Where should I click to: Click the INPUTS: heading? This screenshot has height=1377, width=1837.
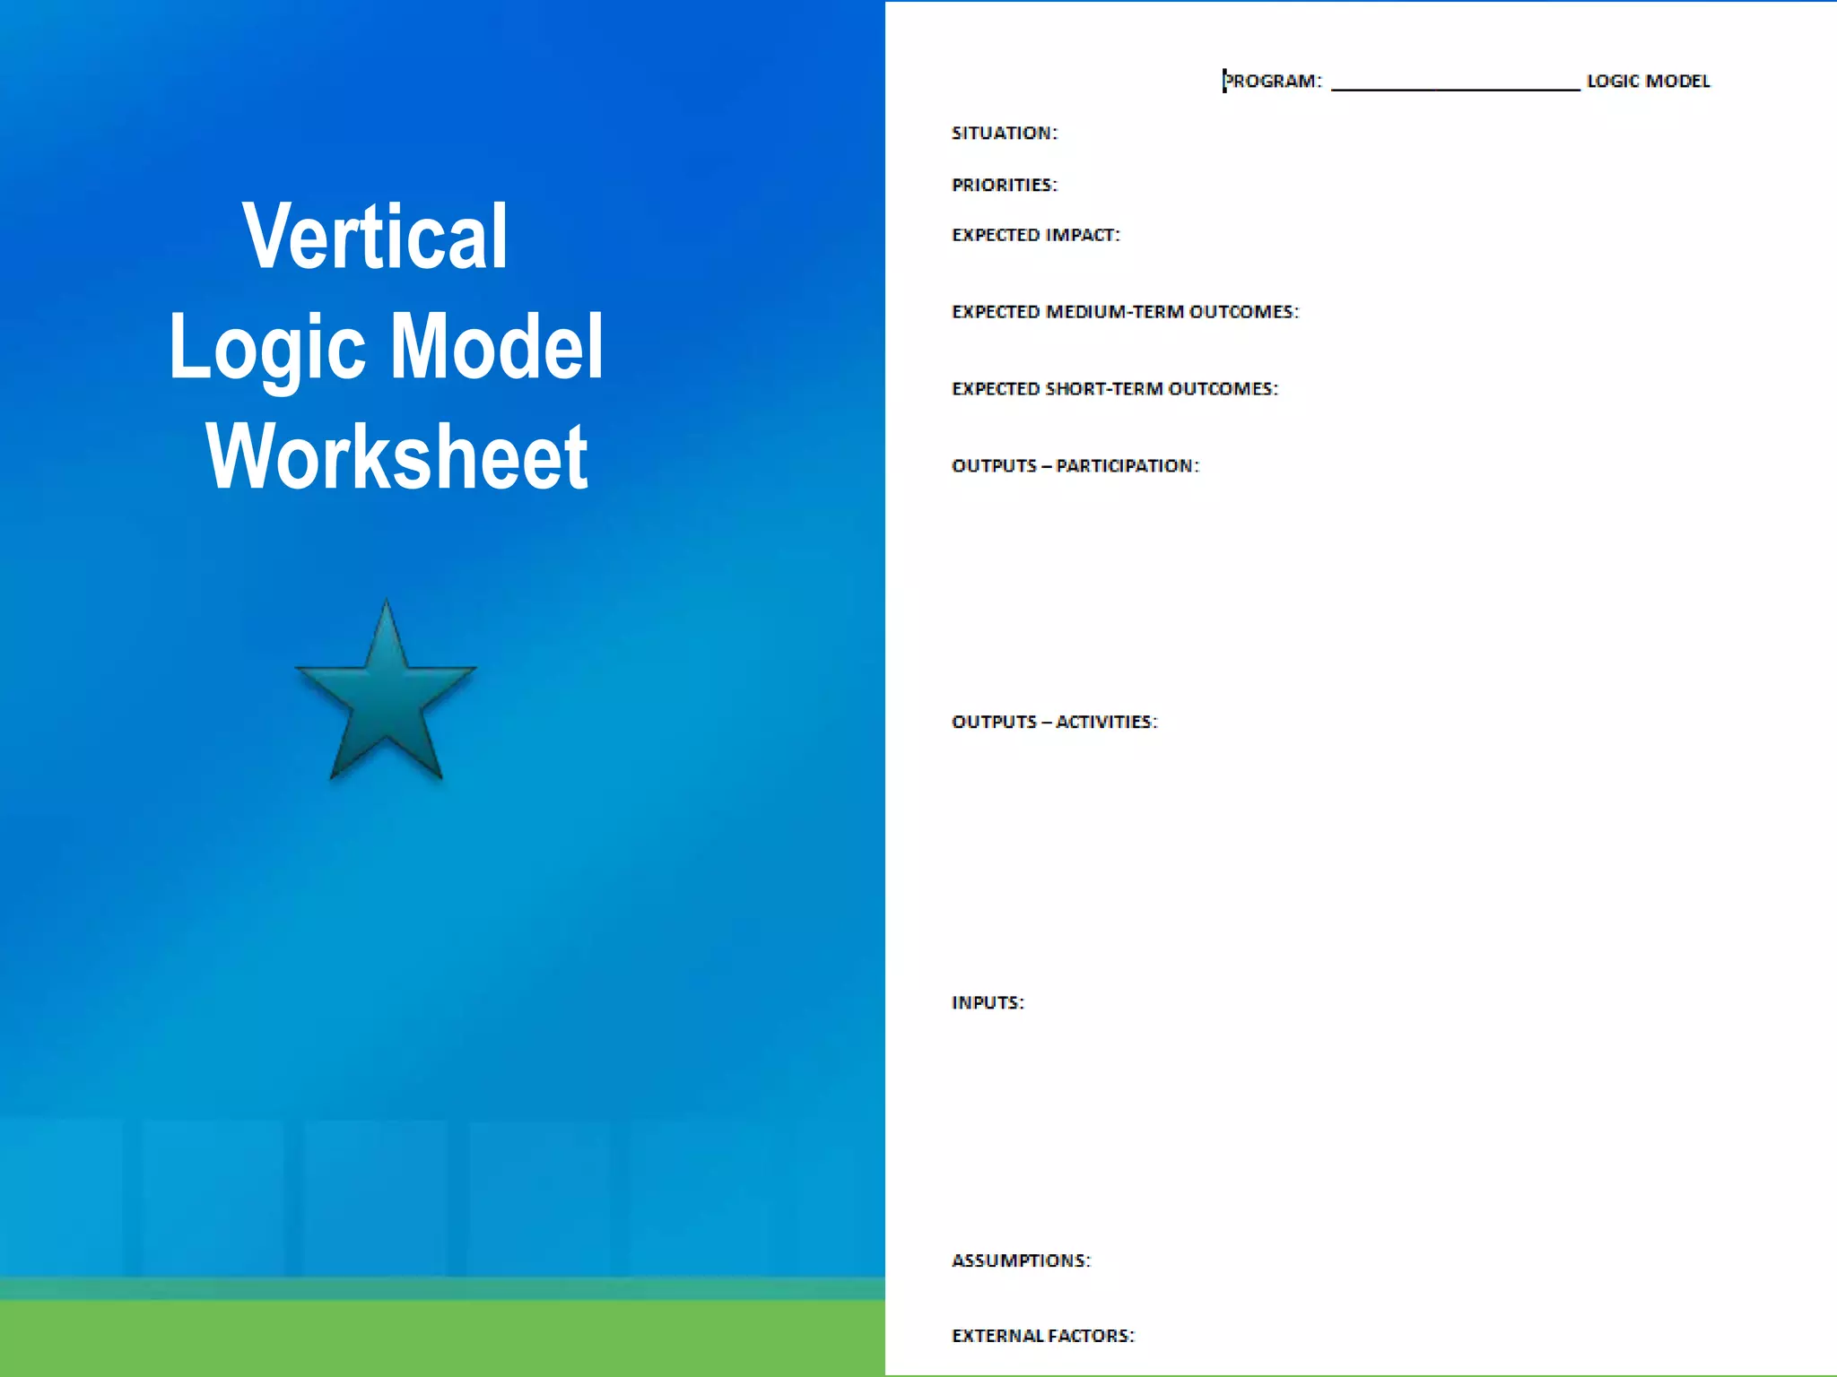(x=988, y=1003)
